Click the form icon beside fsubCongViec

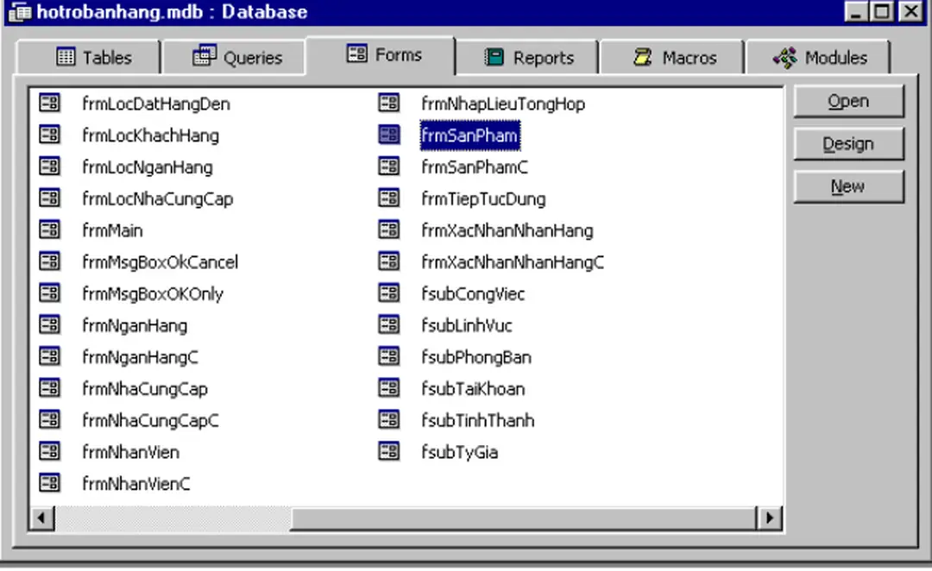(x=388, y=293)
